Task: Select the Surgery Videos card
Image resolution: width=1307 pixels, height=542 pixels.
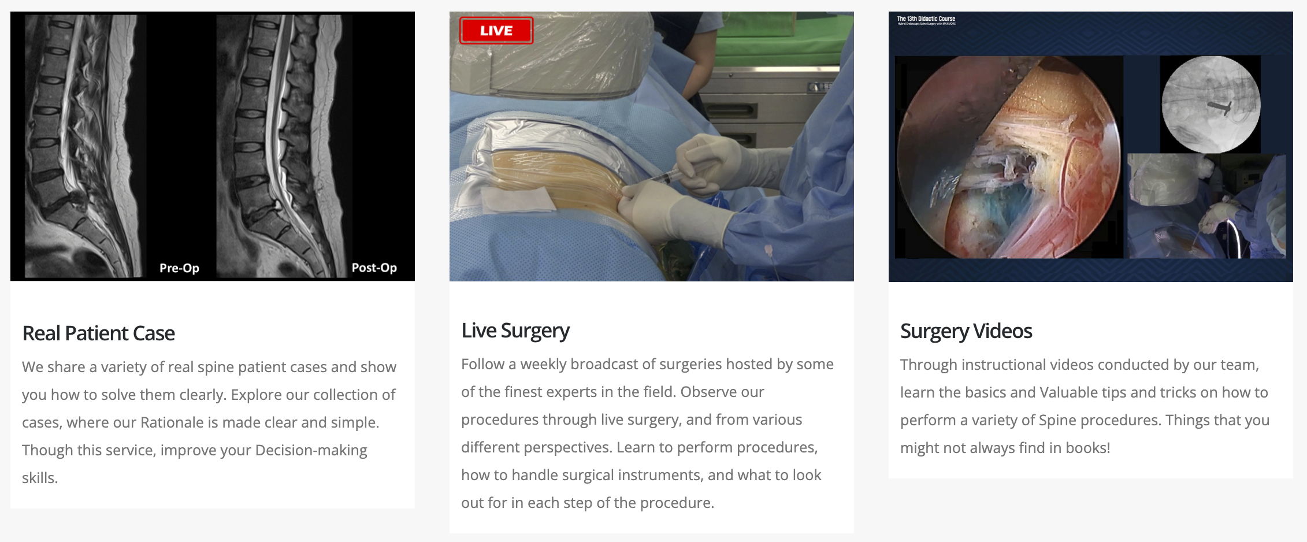Action: pyautogui.click(x=1091, y=245)
